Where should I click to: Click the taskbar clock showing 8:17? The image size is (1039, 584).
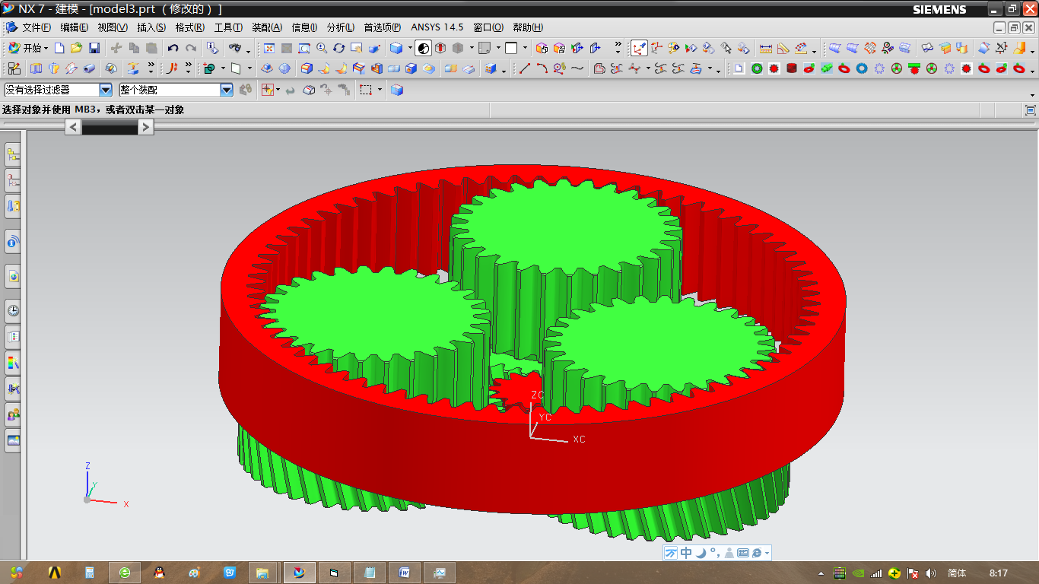(x=999, y=573)
